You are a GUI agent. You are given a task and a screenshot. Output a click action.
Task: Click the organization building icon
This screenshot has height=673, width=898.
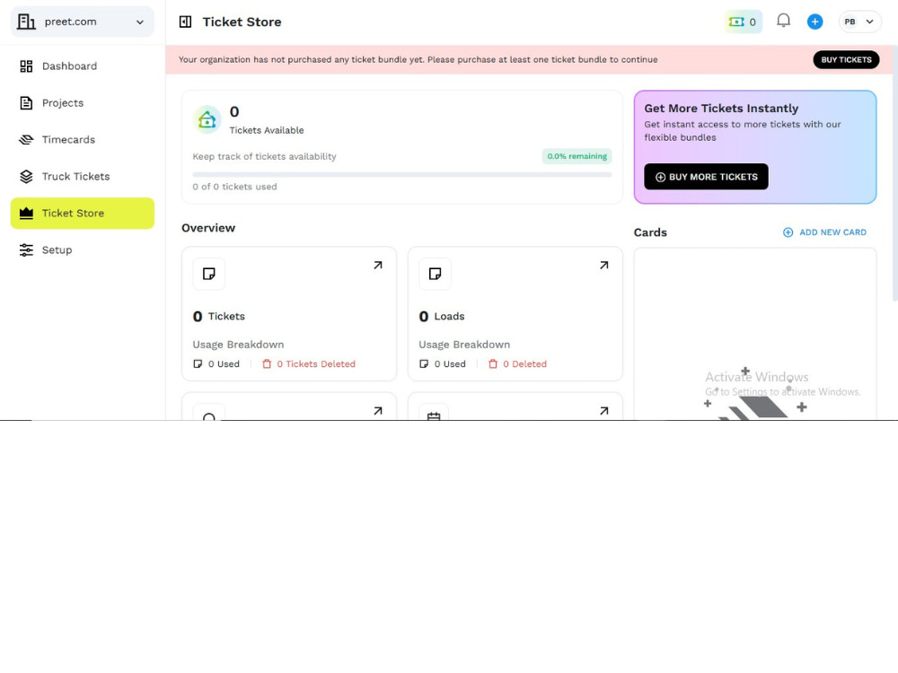point(26,22)
